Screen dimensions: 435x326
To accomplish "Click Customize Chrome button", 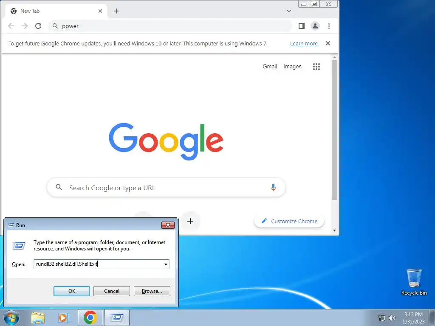I will [289, 221].
